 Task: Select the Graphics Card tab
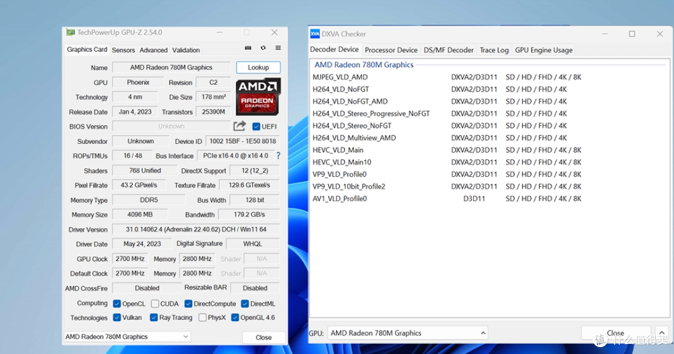pos(87,49)
